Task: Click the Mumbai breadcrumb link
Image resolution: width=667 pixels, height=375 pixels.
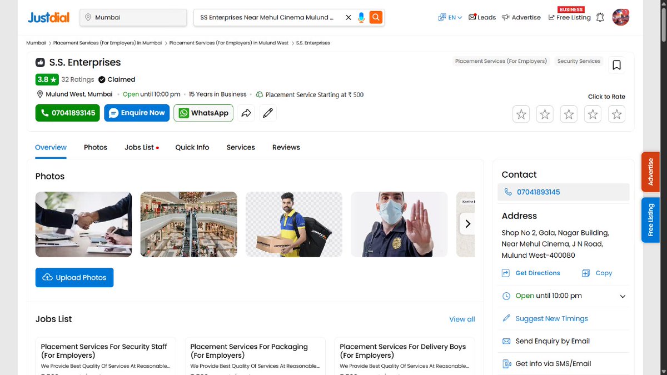Action: point(36,43)
